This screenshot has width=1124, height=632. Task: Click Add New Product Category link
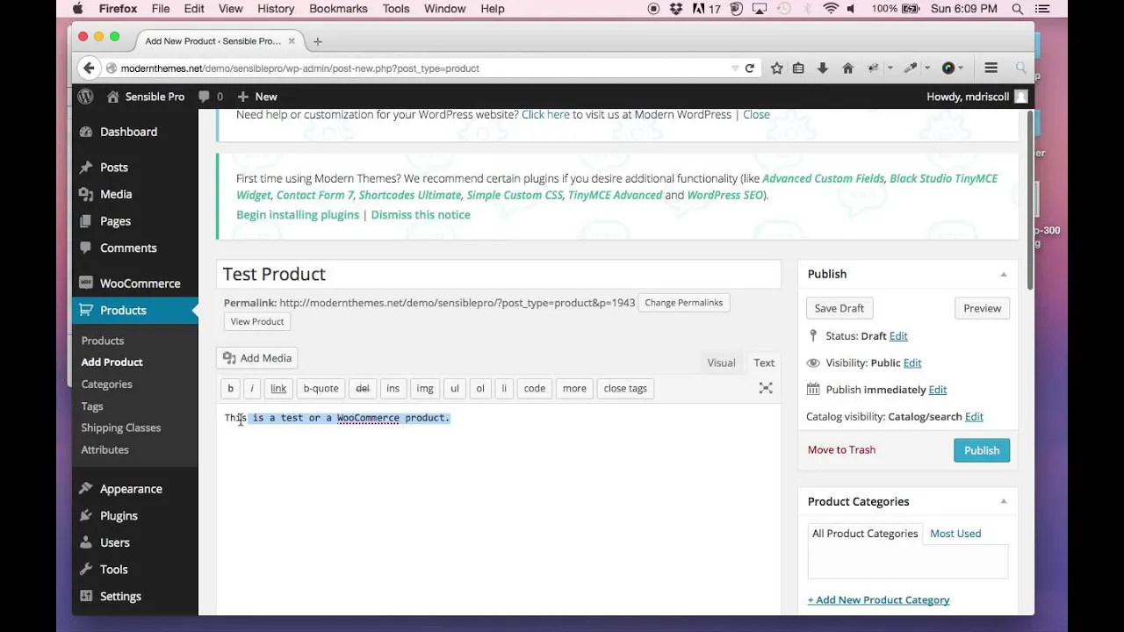tap(878, 600)
